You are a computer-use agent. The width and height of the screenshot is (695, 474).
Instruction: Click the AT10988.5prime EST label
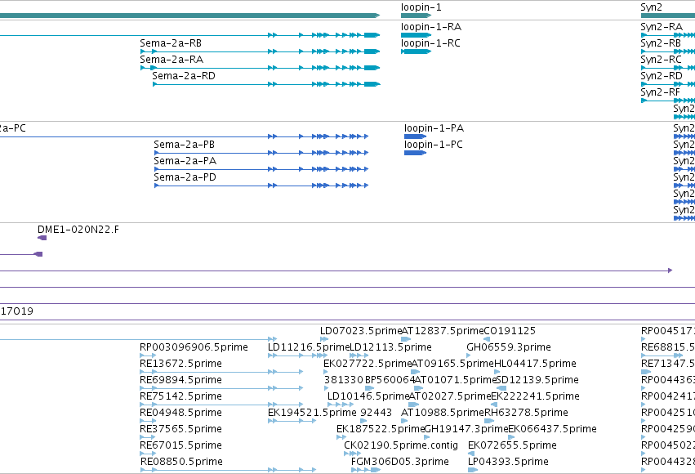443,414
